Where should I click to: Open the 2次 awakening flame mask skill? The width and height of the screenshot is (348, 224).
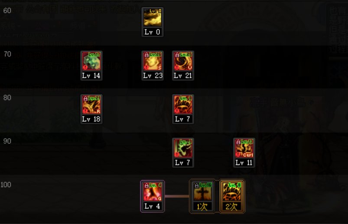[232, 192]
